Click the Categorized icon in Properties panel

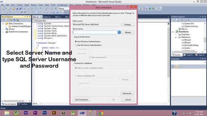point(173,66)
